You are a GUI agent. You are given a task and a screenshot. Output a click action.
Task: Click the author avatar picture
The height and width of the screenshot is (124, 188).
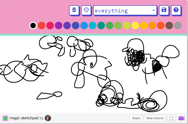pyautogui.click(x=48, y=118)
